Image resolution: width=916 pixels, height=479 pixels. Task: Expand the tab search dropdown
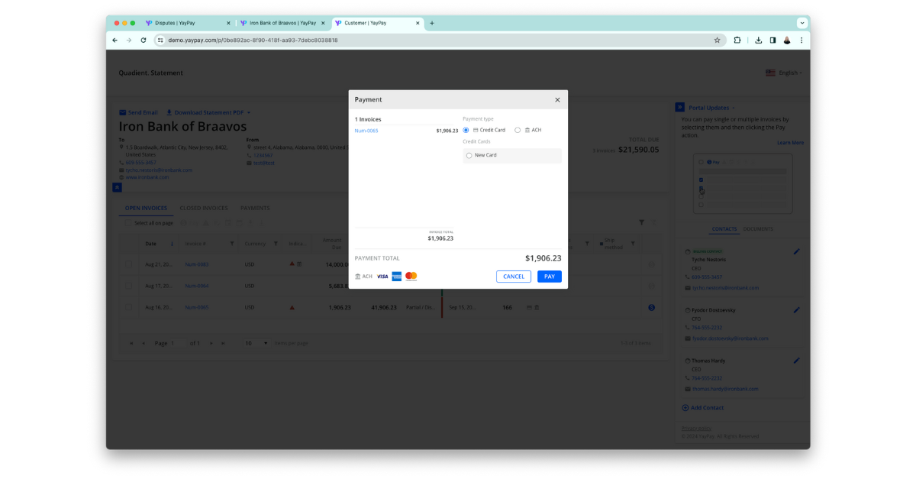click(802, 23)
